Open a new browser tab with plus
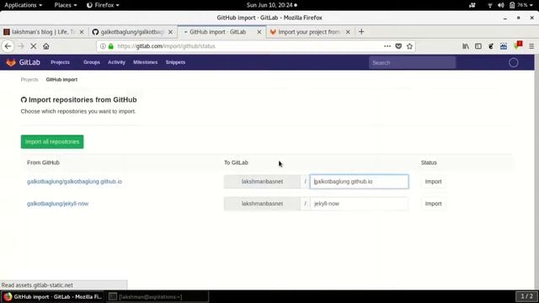539x303 pixels. click(x=361, y=32)
